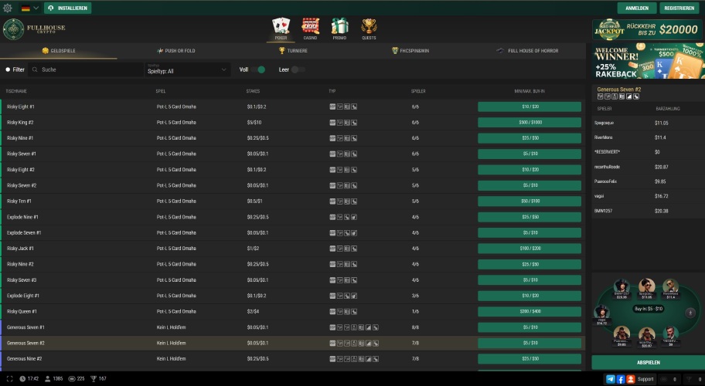Open the settings gear icon
Viewport: 705px width, 386px height.
tap(8, 8)
